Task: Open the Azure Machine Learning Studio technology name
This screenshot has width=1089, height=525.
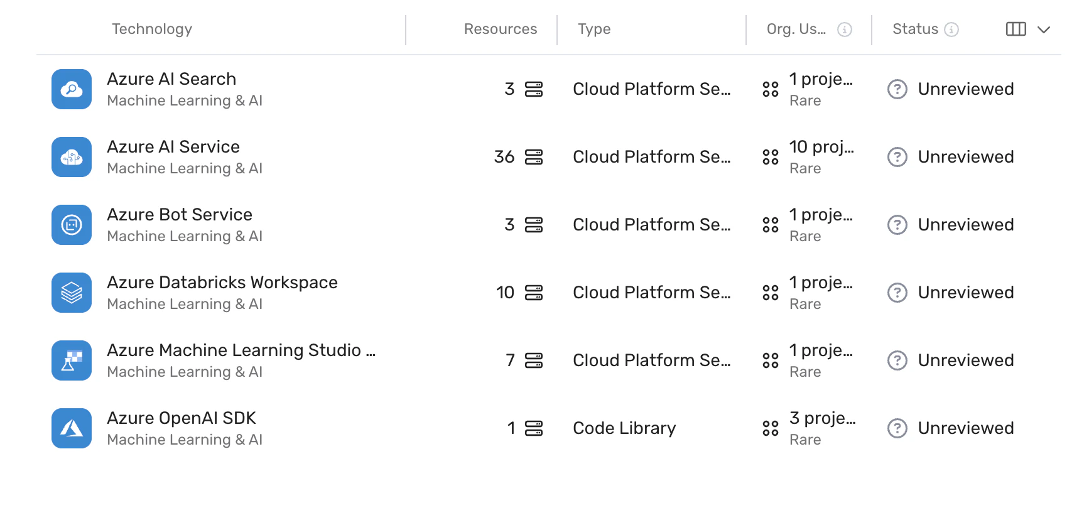Action: pos(241,350)
